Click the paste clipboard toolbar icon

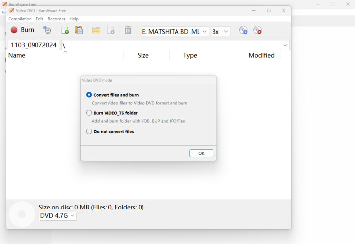tap(79, 30)
